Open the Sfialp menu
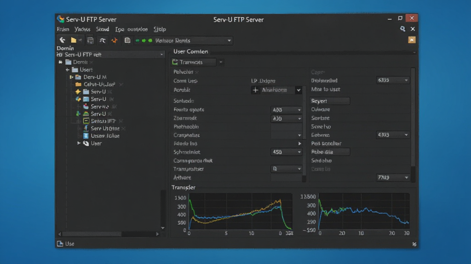471x264 pixels. click(160, 29)
